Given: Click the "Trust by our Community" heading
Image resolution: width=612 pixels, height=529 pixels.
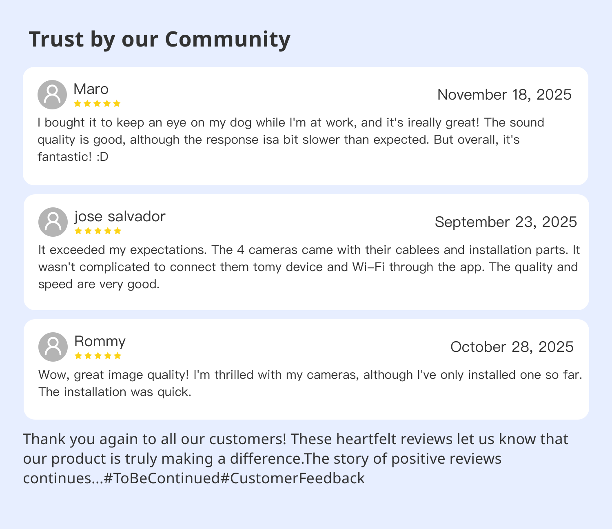Looking at the screenshot, I should point(160,39).
